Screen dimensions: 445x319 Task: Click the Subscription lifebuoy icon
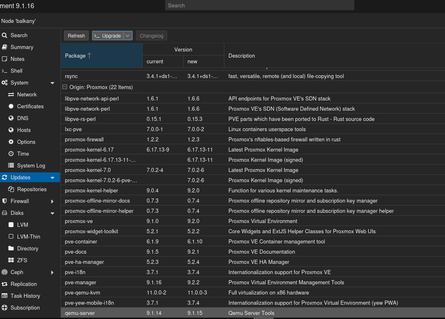pos(4,308)
